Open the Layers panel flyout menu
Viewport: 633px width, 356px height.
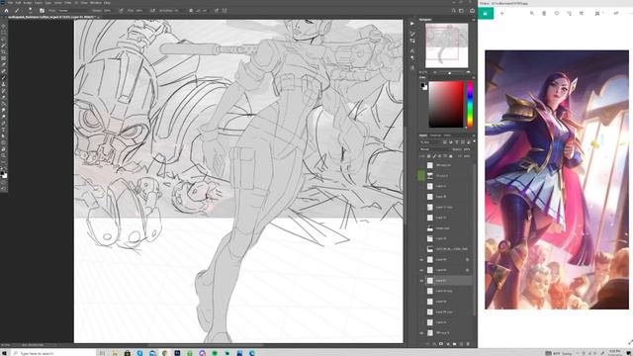click(x=474, y=135)
